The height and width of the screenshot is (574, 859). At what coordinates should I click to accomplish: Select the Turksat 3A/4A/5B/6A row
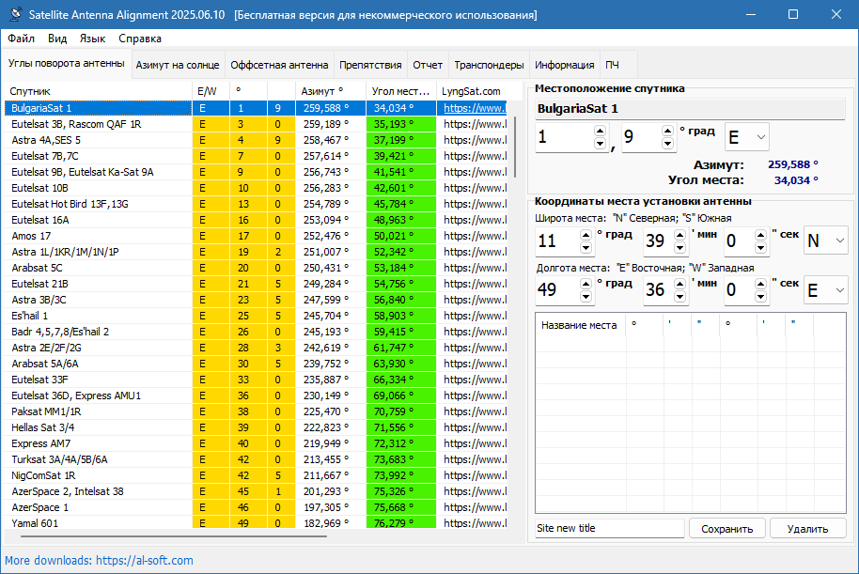(x=257, y=459)
